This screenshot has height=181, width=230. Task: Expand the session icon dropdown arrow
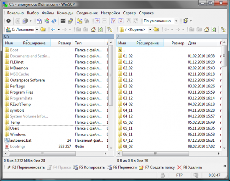pyautogui.click(x=191, y=21)
